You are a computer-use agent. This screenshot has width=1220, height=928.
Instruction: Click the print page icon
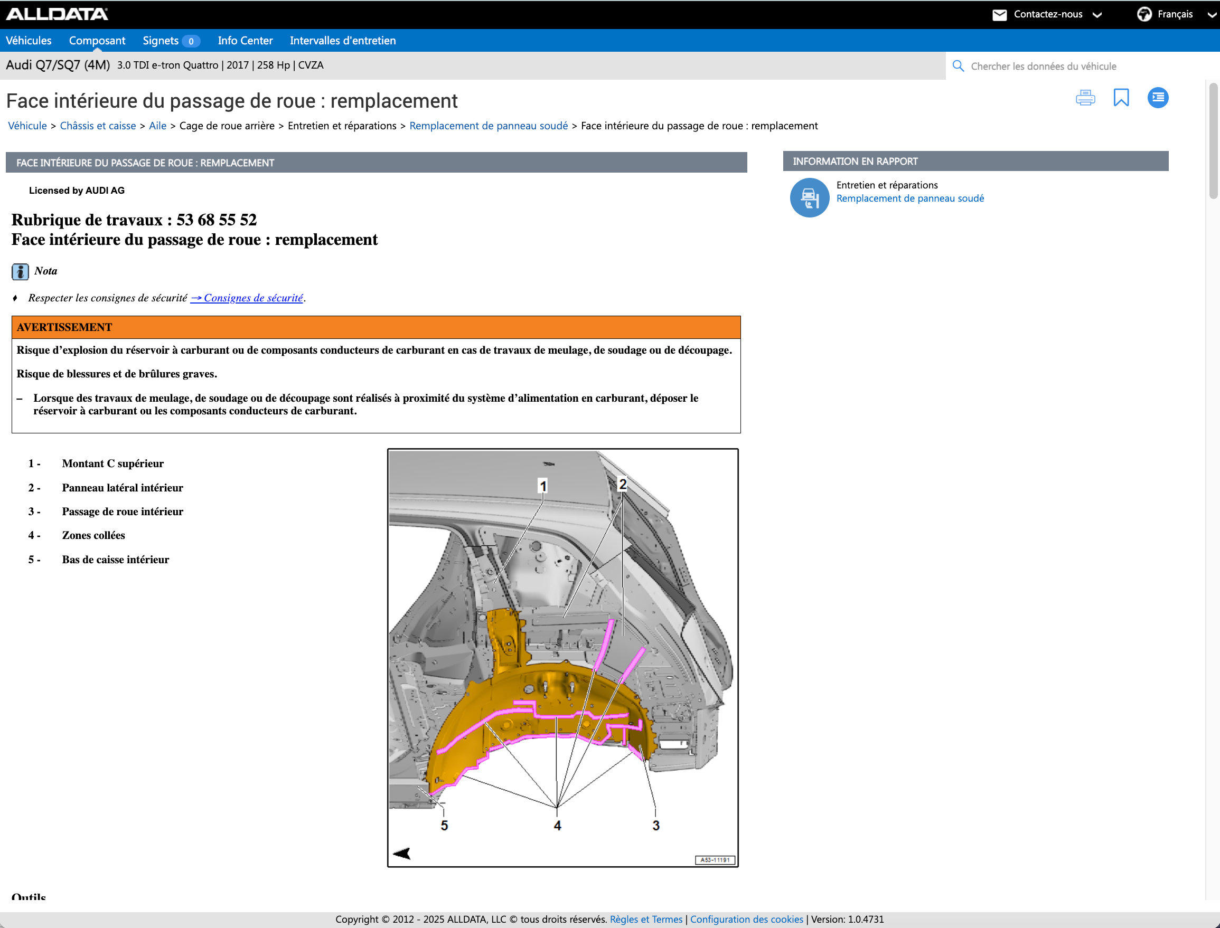click(1085, 98)
